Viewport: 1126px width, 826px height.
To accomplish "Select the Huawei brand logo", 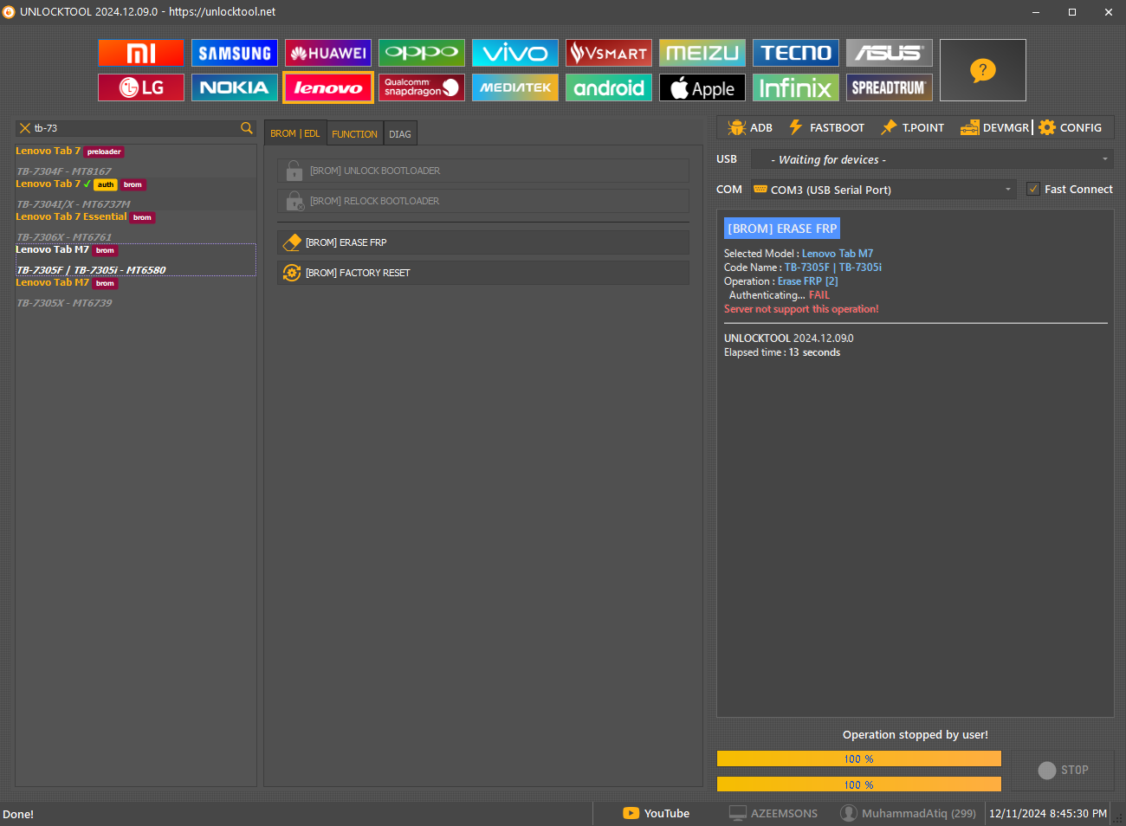I will click(328, 53).
